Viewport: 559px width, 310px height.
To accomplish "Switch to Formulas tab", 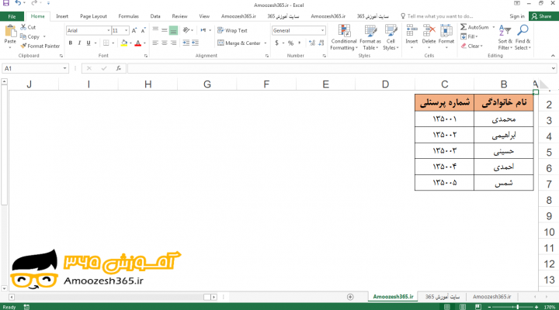I will point(128,16).
